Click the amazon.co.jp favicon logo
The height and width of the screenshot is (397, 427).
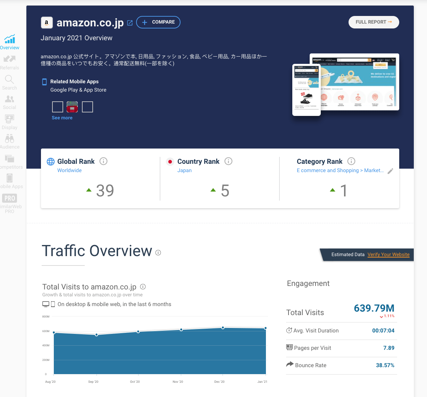(x=47, y=23)
